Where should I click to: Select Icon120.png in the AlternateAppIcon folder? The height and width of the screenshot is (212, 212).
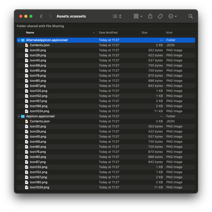[106, 91]
